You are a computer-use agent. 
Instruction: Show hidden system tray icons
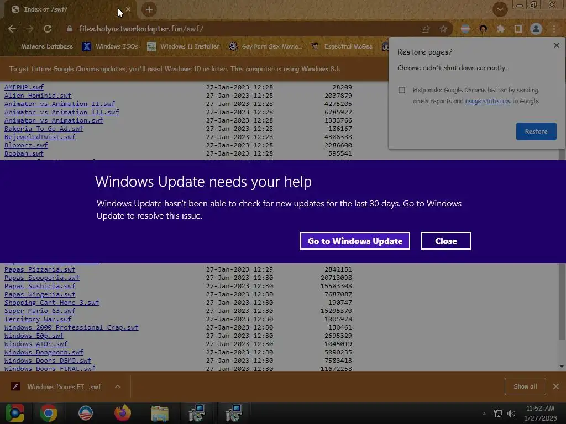pos(484,414)
